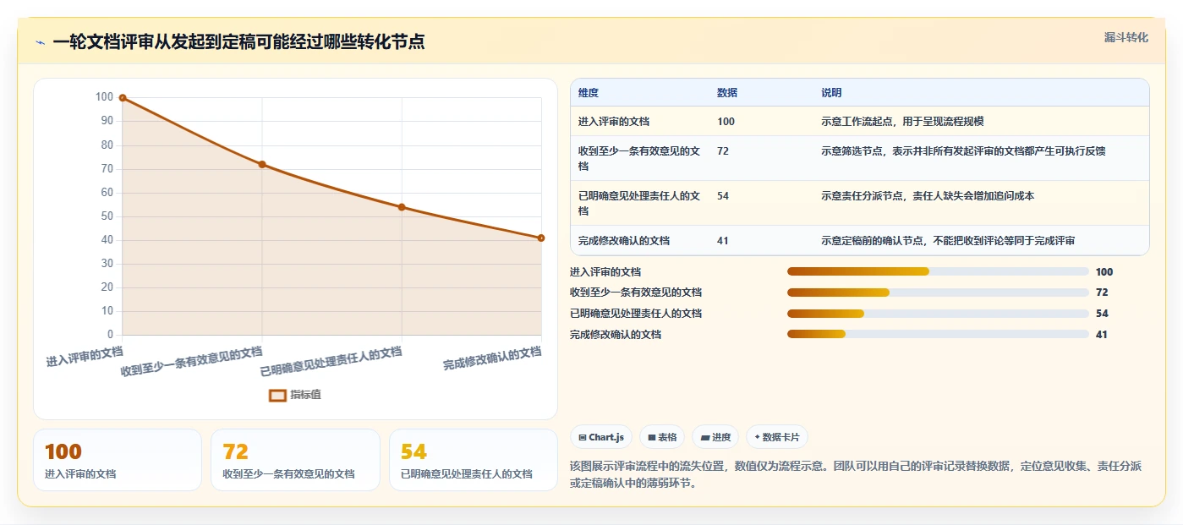
Task: Click value 41 beside the progress bar
Action: point(1102,335)
